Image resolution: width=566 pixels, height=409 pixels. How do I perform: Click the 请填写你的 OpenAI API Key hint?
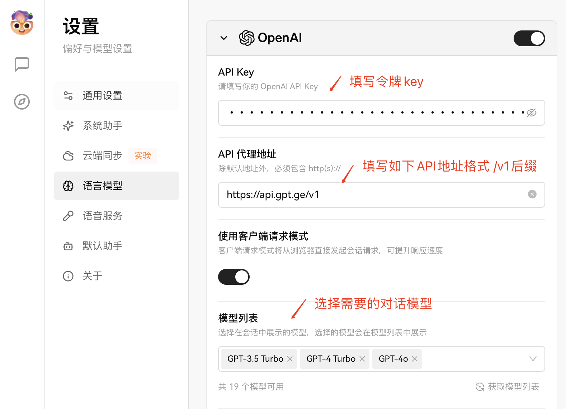tap(268, 87)
